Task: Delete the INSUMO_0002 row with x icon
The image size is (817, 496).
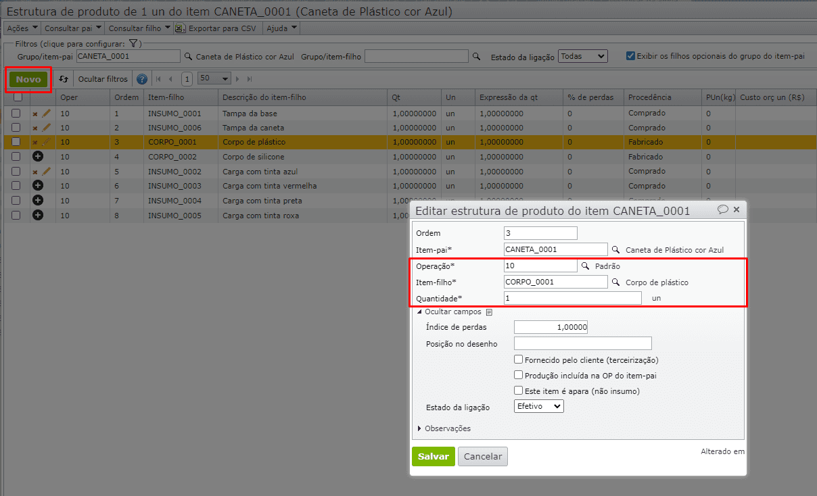Action: click(x=35, y=172)
